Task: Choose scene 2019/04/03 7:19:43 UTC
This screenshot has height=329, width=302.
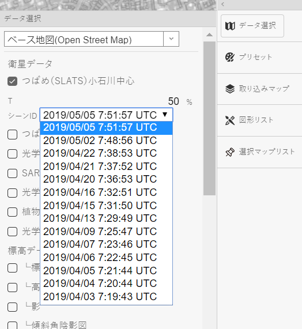Action: click(x=100, y=297)
